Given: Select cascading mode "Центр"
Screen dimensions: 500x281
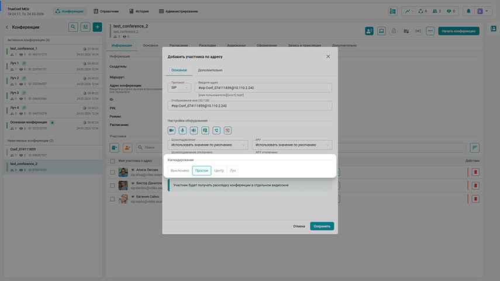Looking at the screenshot, I should click(219, 171).
